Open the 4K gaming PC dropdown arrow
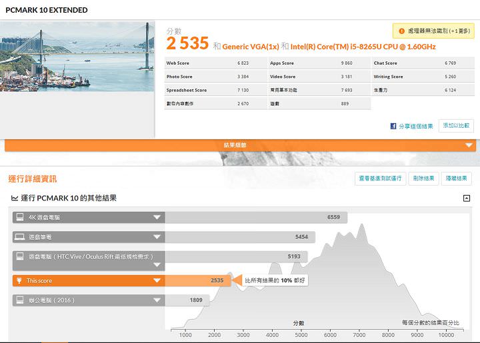480x343 pixels. (157, 217)
